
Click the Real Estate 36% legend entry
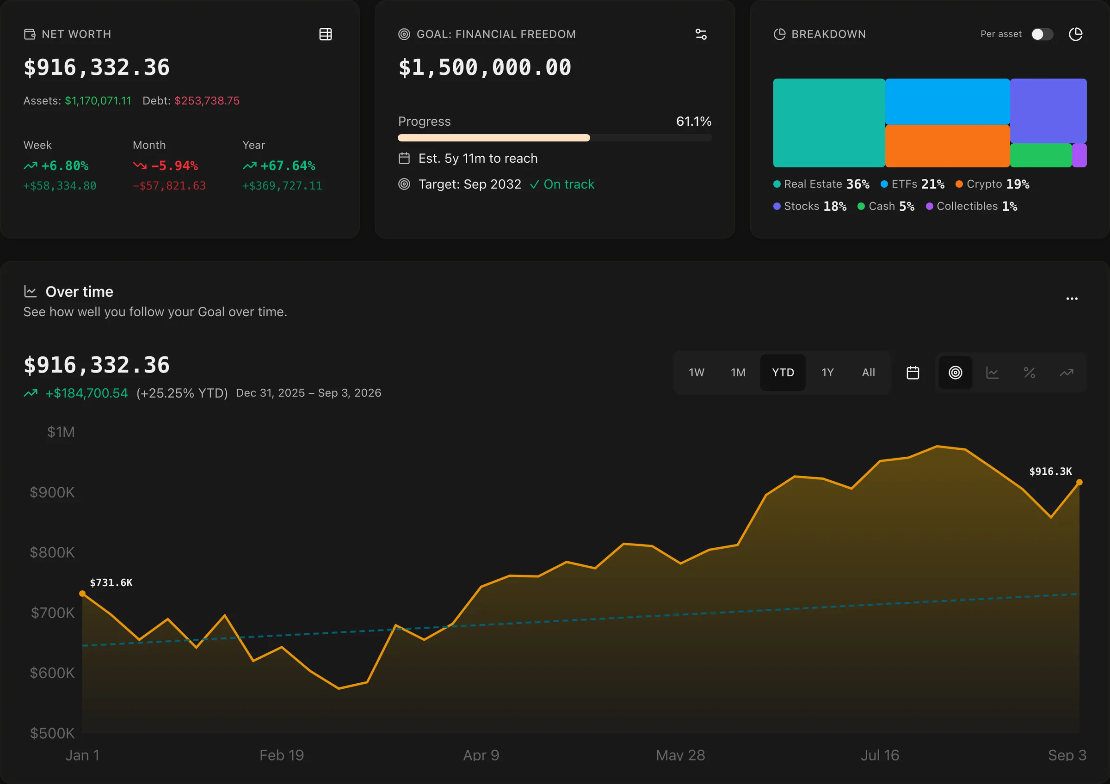[821, 184]
